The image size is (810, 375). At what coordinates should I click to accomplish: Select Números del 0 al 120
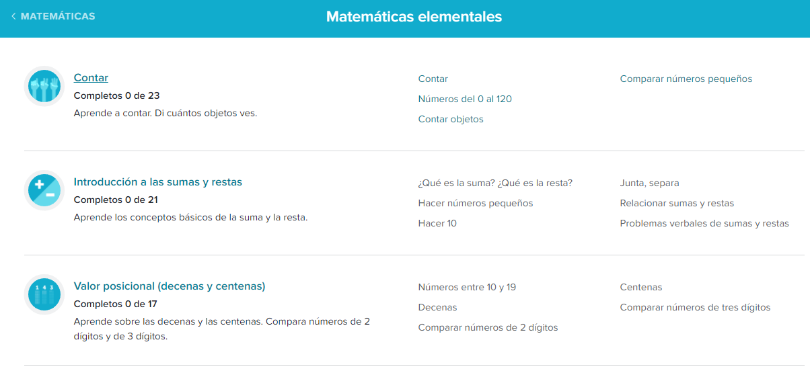465,99
